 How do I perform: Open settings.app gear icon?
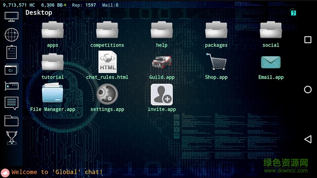coord(107,94)
